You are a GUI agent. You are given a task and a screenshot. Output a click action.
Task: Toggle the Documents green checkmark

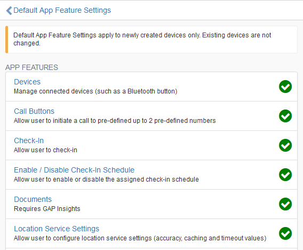pos(285,204)
